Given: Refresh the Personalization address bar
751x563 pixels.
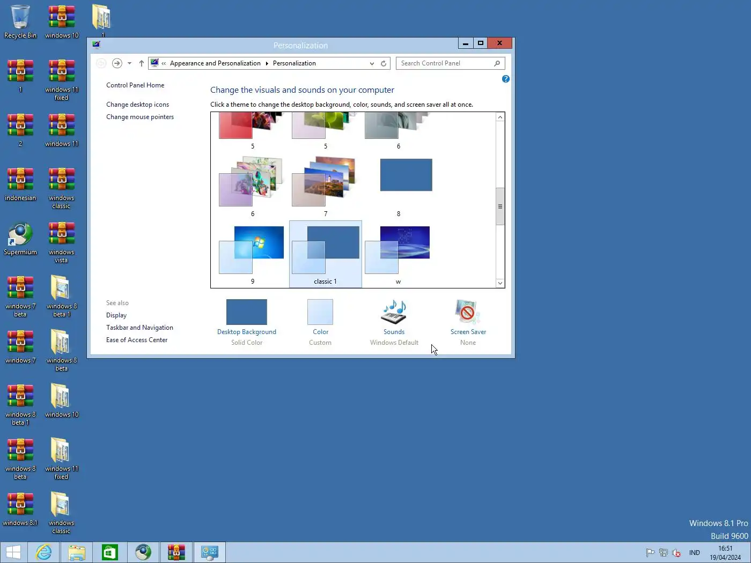Looking at the screenshot, I should click(x=384, y=63).
